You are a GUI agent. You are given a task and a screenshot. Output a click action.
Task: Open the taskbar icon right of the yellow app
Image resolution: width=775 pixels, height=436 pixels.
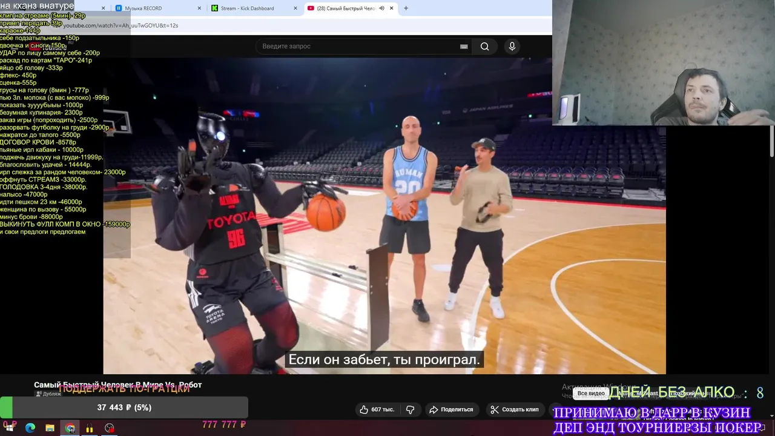109,428
